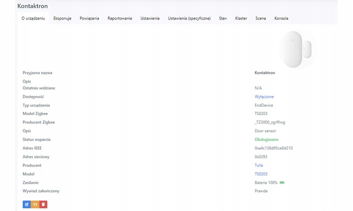The width and height of the screenshot is (353, 211).
Task: Click the green battery level icon
Action: pyautogui.click(x=282, y=183)
